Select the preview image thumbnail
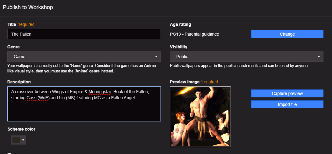 point(200,117)
